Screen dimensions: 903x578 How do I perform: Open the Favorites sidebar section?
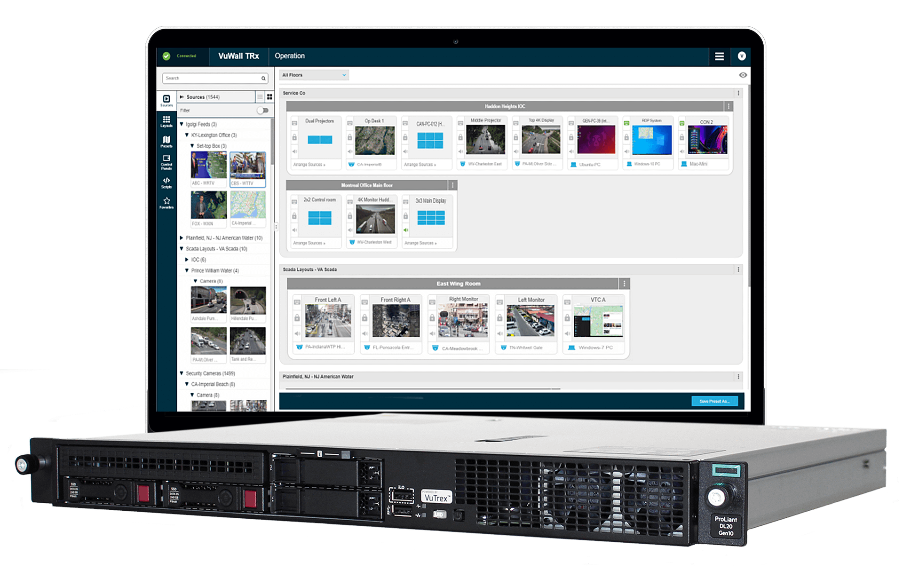tap(166, 203)
